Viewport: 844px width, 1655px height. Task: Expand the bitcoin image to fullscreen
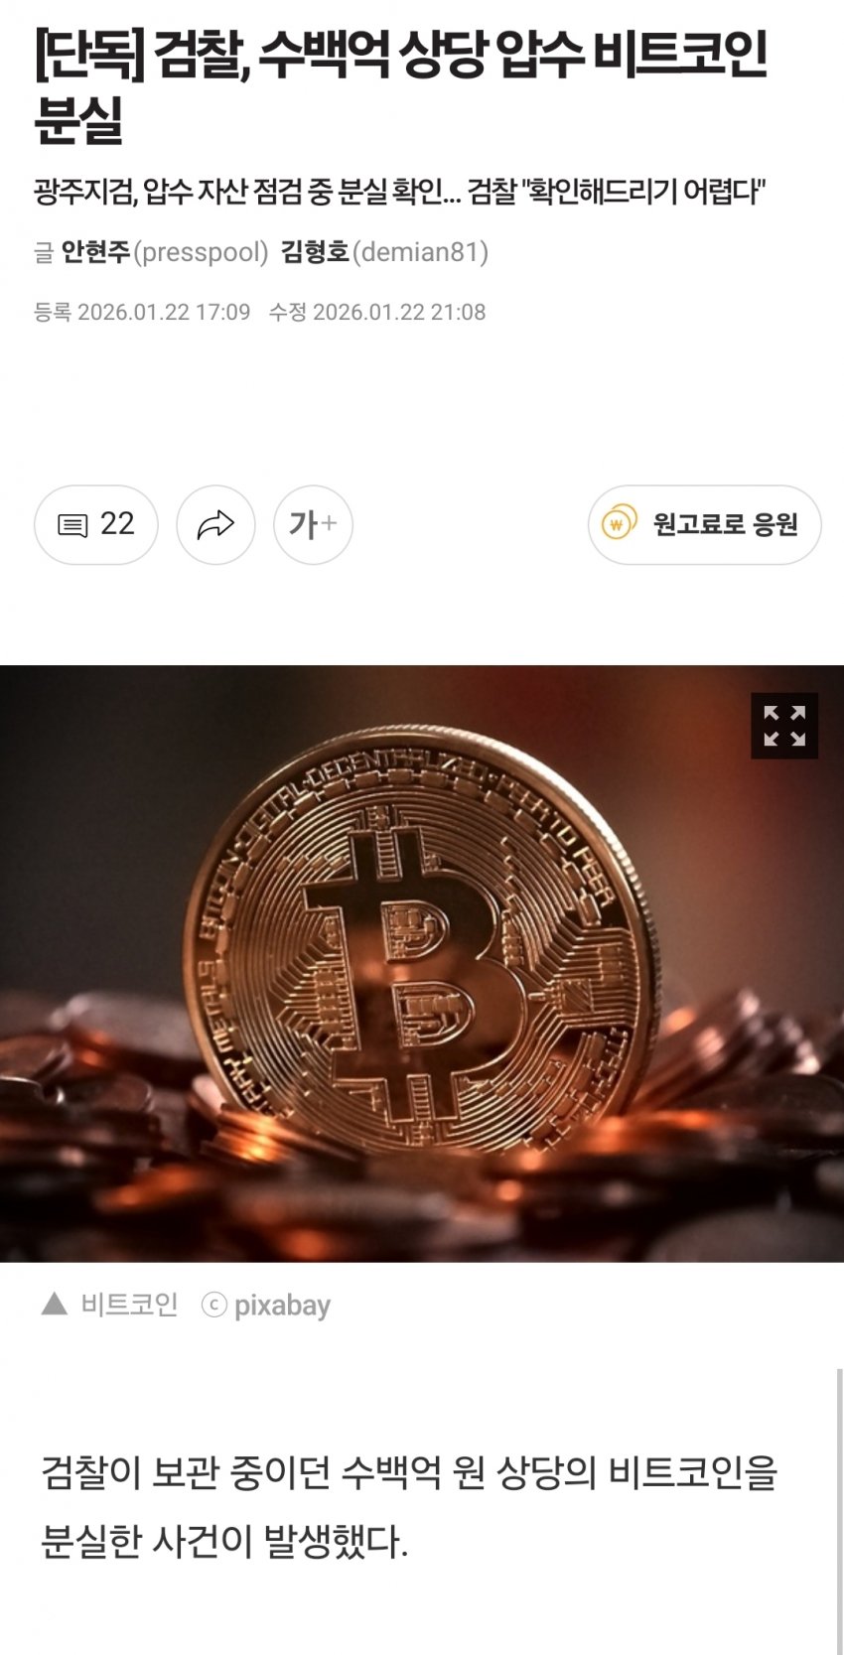click(x=784, y=726)
